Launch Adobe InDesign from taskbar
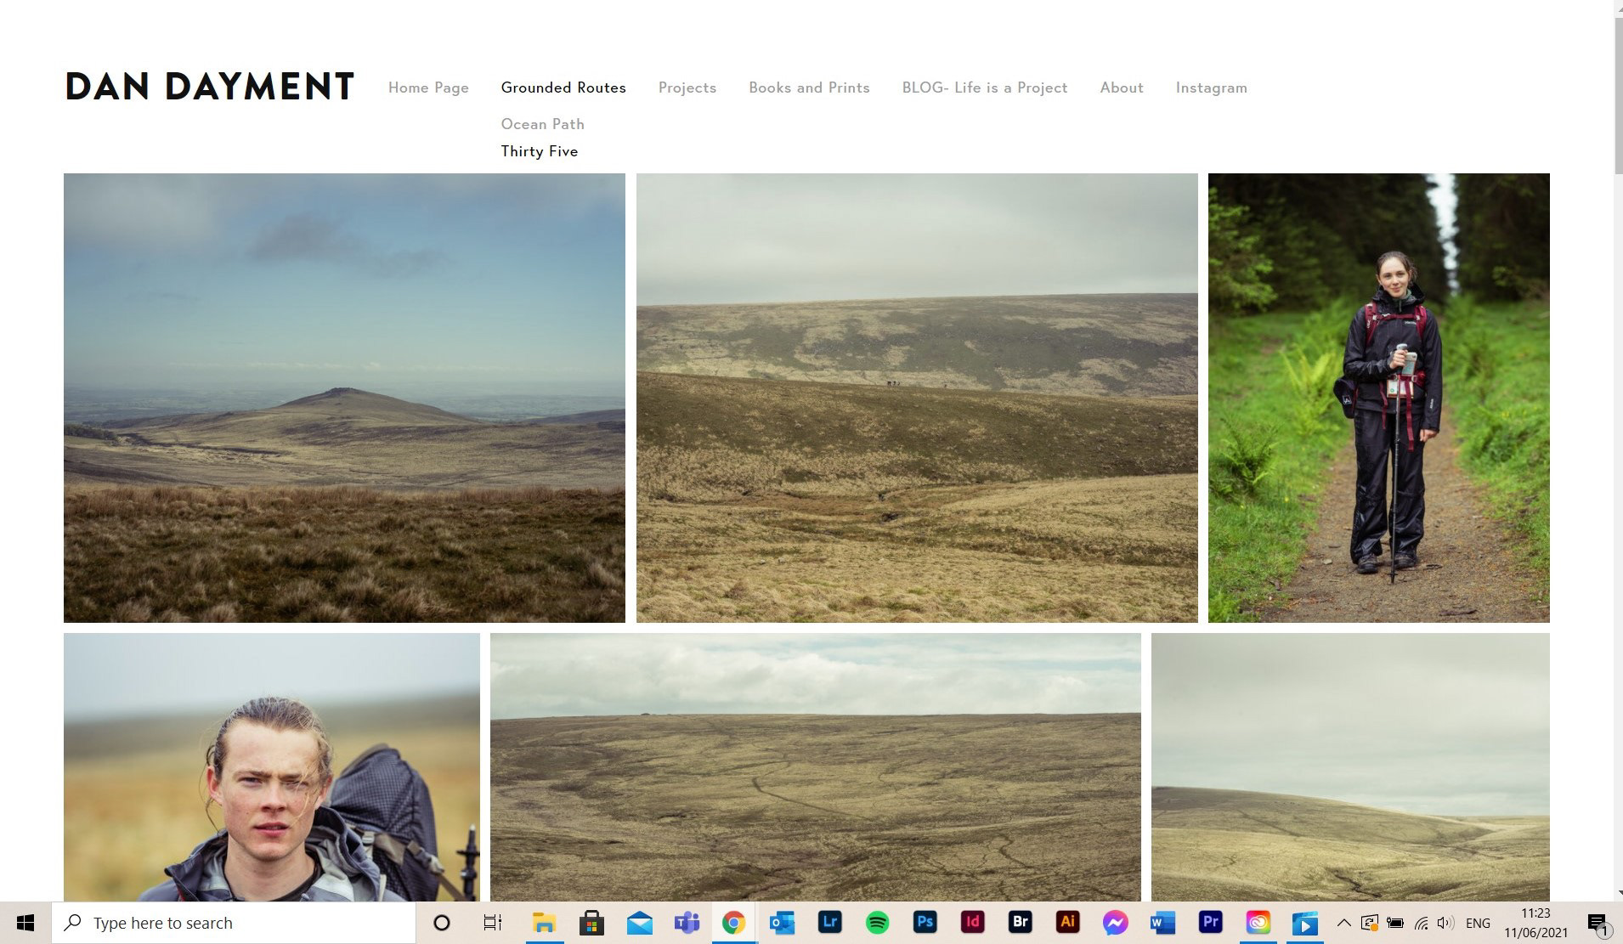This screenshot has width=1623, height=944. coord(973,923)
